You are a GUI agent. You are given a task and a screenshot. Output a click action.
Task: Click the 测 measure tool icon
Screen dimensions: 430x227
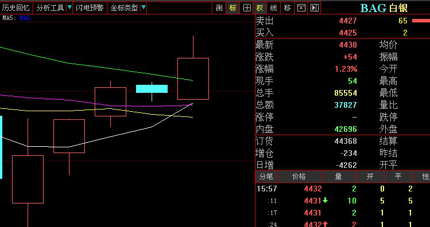(x=219, y=8)
